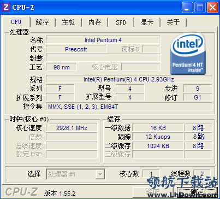This screenshot has height=199, width=220.
Task: Click the empty 总线速度 field
Action: [x=72, y=145]
